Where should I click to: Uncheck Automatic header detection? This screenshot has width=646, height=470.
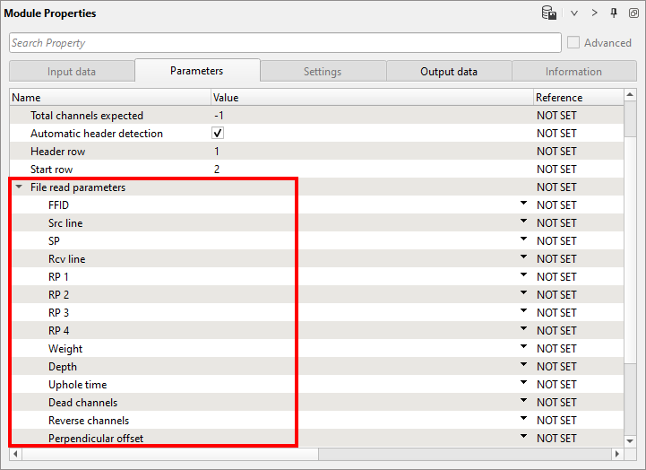(x=218, y=133)
